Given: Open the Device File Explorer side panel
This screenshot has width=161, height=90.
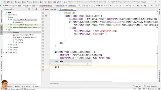Looking at the screenshot, I should tap(159, 75).
